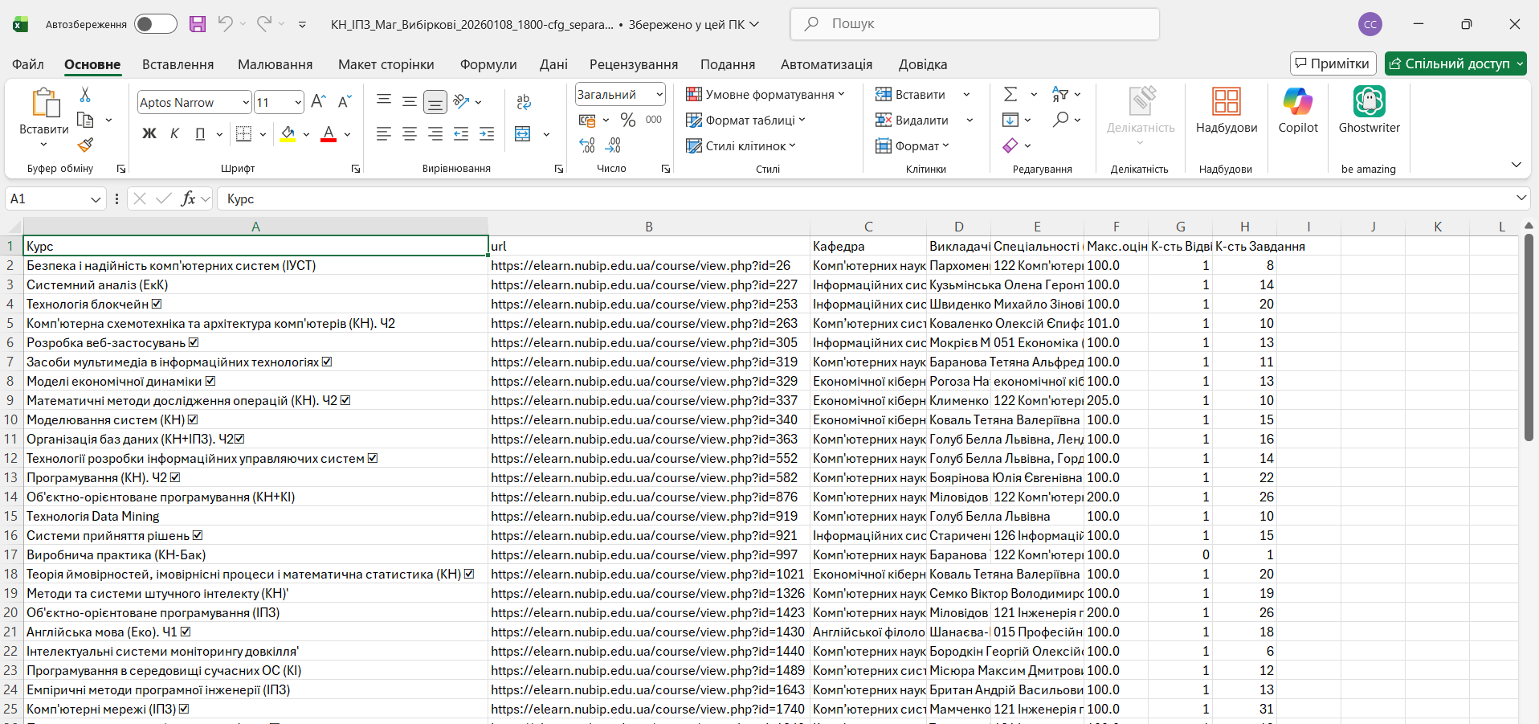Click the Format Painter brush icon

click(85, 145)
